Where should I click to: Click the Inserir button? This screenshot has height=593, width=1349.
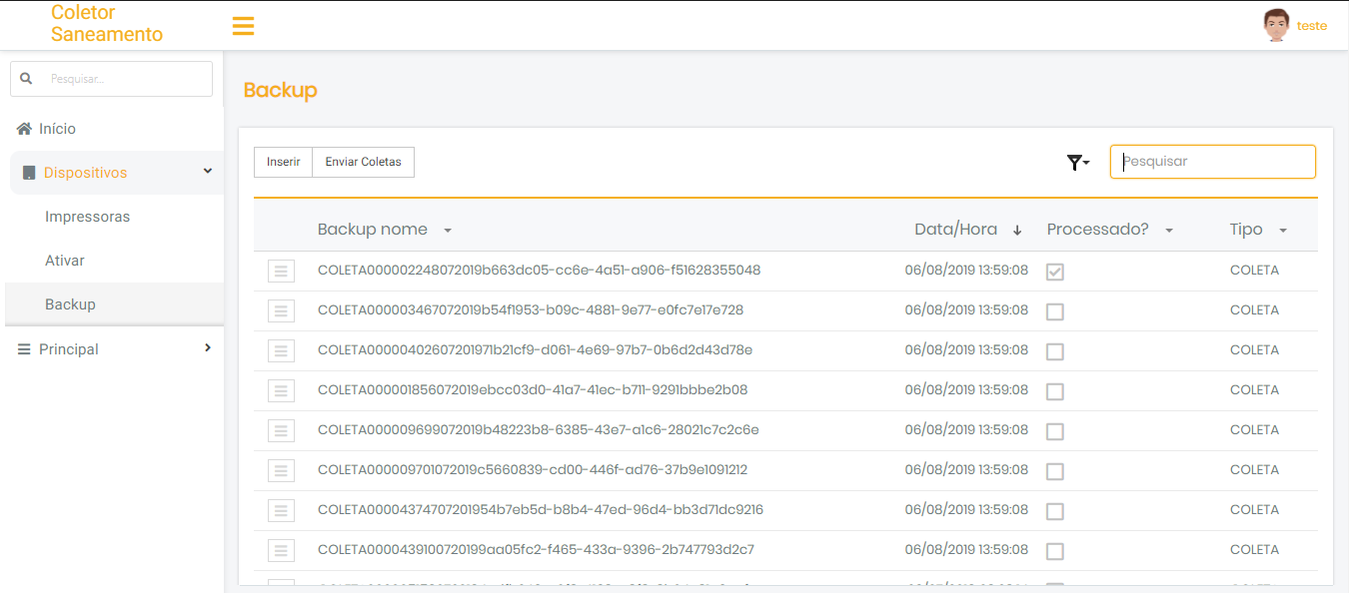[x=283, y=162]
